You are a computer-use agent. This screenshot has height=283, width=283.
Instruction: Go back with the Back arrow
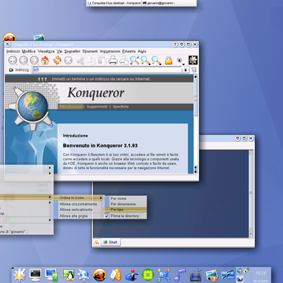coord(23,60)
